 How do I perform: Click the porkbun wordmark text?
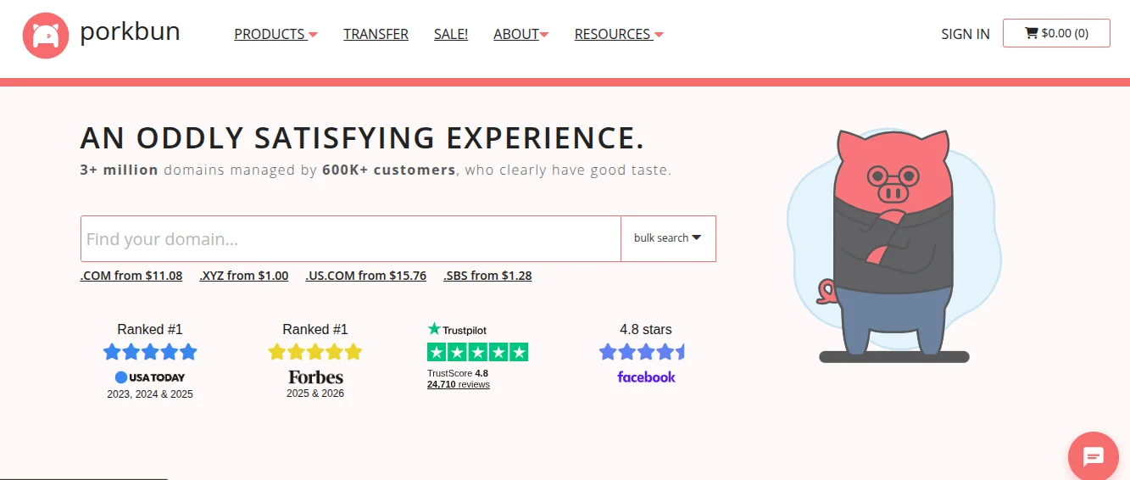[130, 32]
